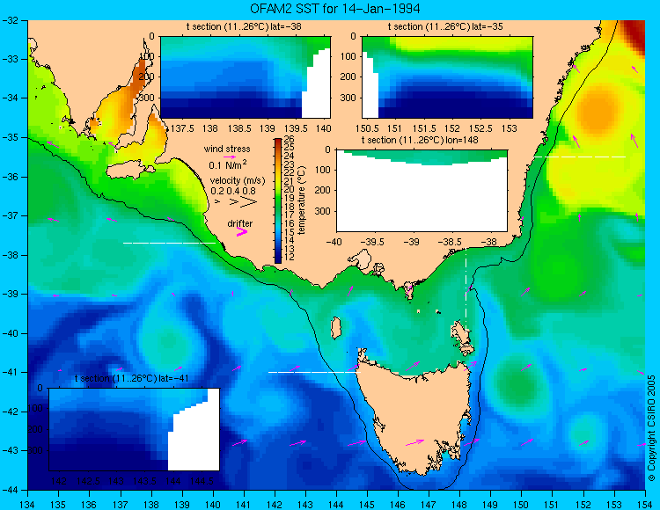Select the "t section (11..26°C) lon=148" heading
660x510 pixels.
tap(420, 140)
